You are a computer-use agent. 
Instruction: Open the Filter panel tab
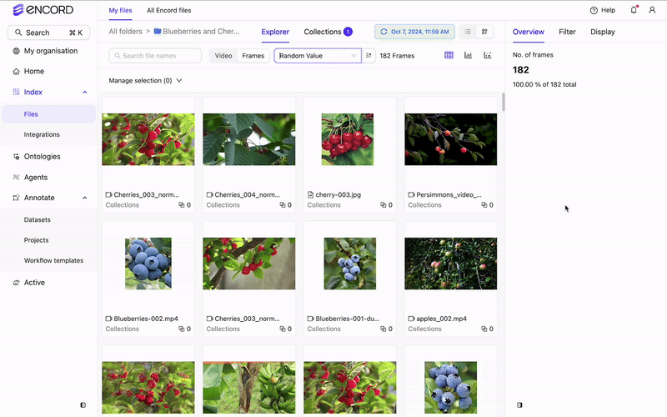(567, 32)
